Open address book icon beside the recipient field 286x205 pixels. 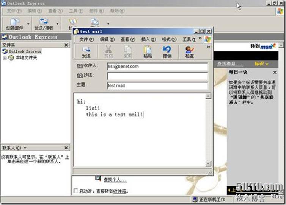coord(80,66)
